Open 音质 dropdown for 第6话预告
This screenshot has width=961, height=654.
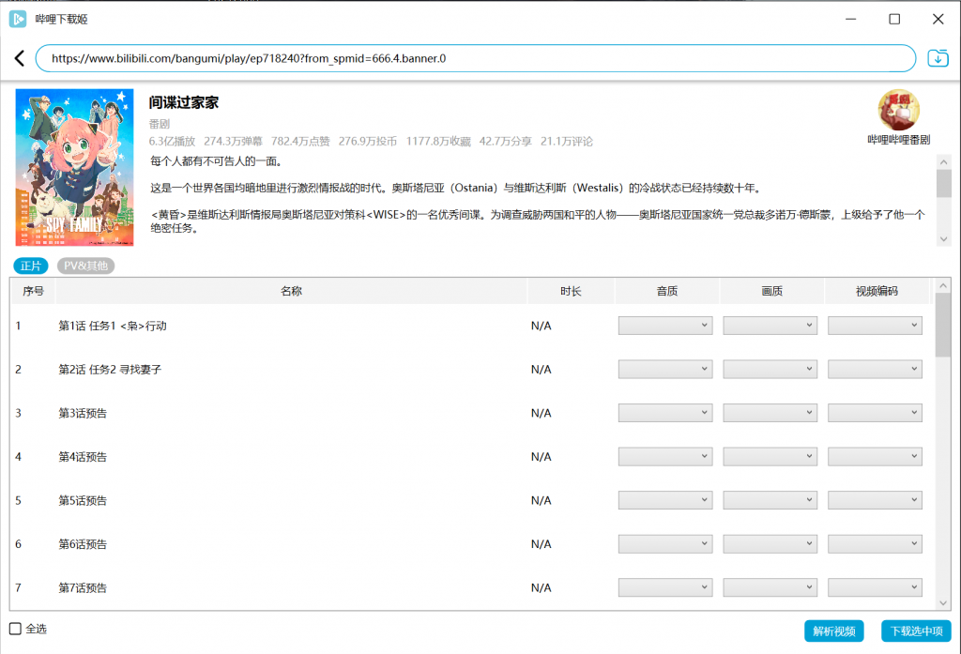(x=665, y=543)
